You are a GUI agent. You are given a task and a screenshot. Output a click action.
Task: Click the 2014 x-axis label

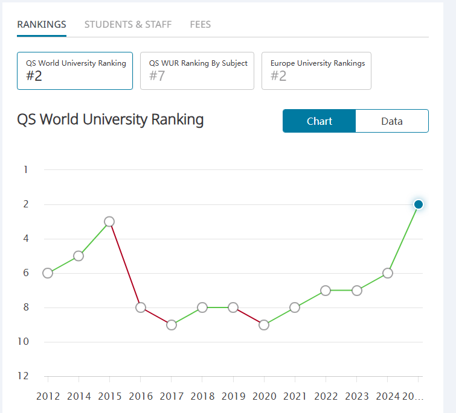click(x=79, y=396)
